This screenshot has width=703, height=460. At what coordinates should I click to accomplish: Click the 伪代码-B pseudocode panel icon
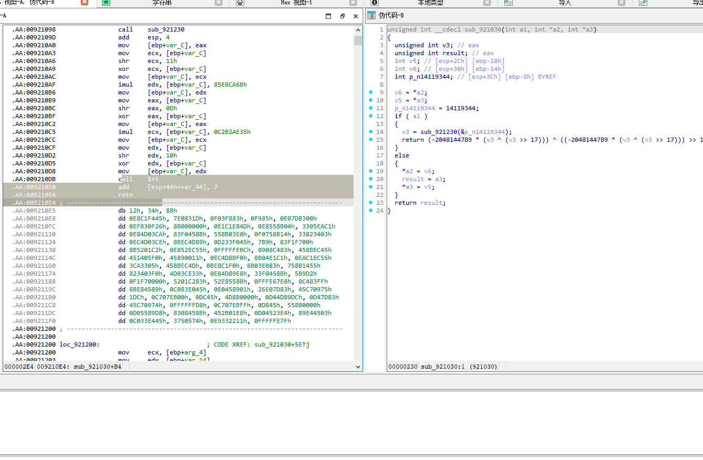(x=371, y=15)
